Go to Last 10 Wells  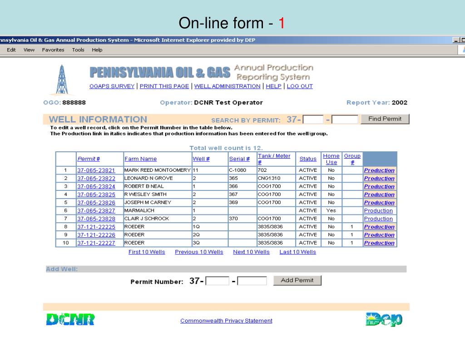(298, 252)
